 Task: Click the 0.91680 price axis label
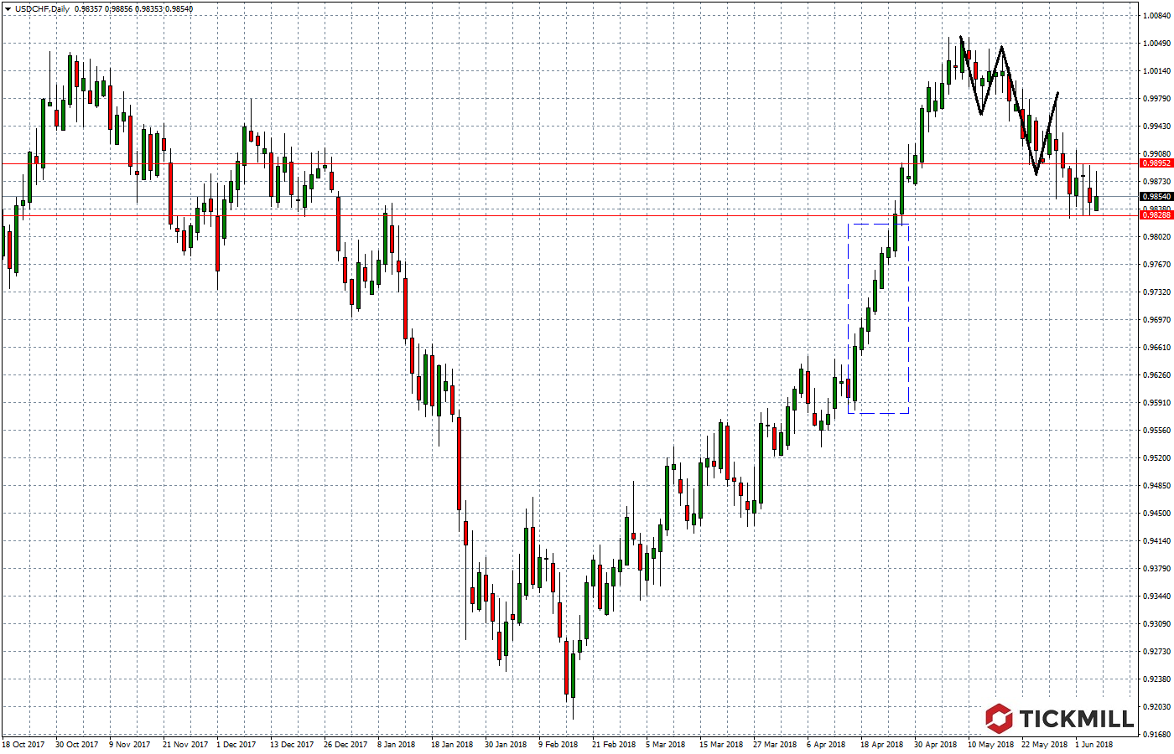tap(1156, 734)
